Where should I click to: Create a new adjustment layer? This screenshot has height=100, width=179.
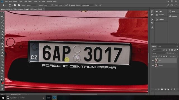[165, 89]
